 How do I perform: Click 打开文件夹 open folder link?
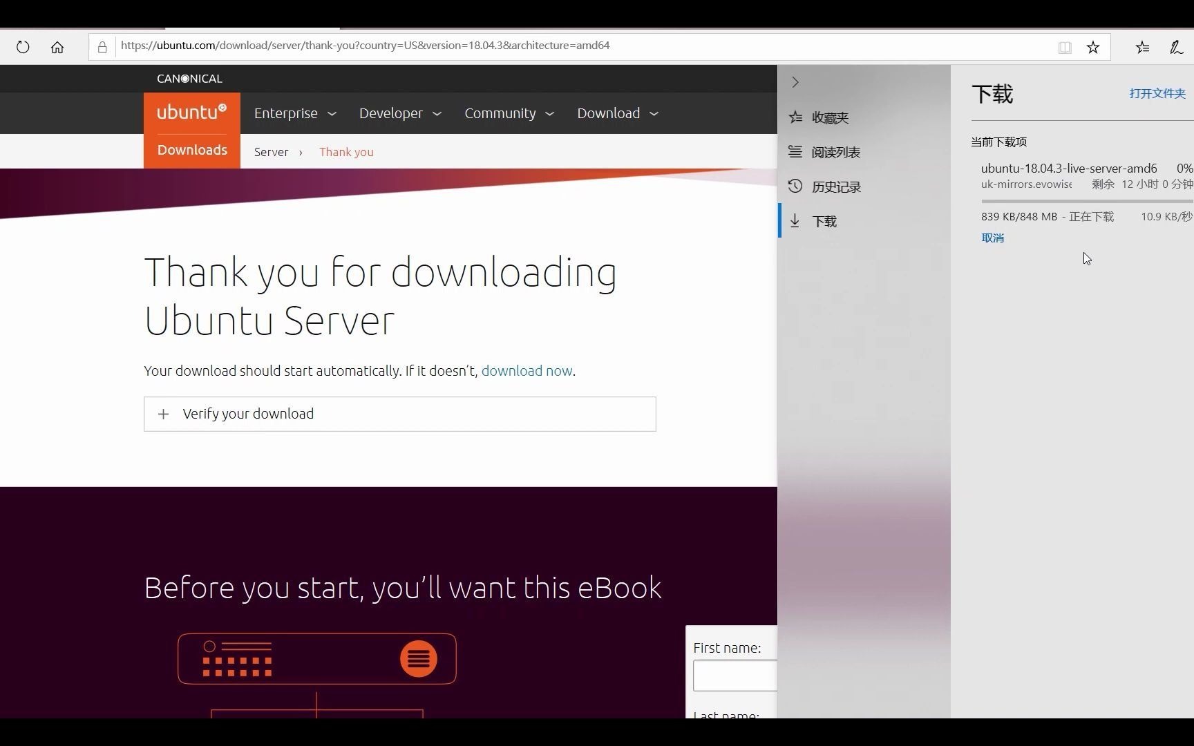tap(1157, 93)
